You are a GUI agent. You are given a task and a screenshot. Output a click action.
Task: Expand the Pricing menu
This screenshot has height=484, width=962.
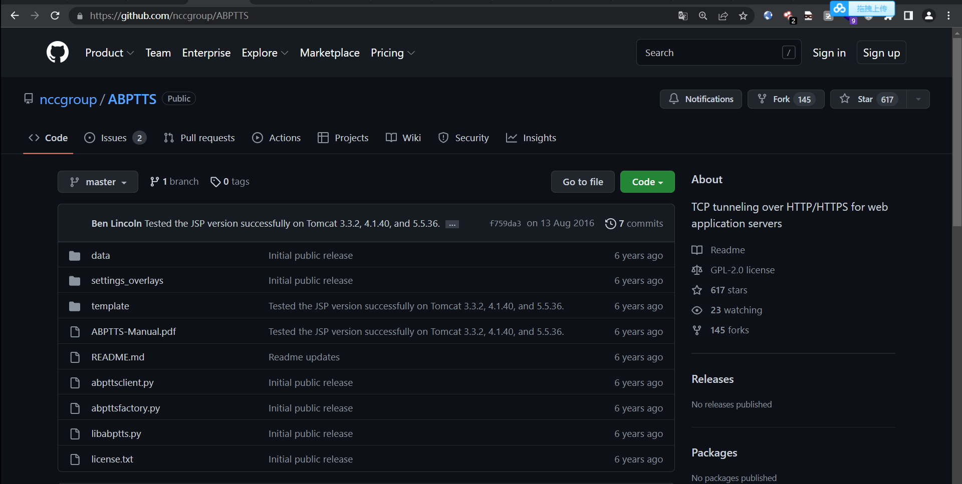pyautogui.click(x=393, y=53)
